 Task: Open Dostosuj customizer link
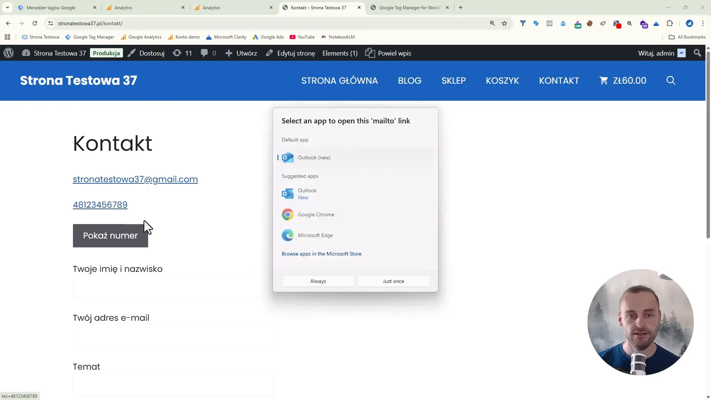(x=146, y=53)
